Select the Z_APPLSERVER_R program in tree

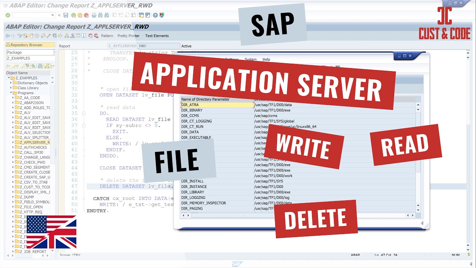[35, 142]
